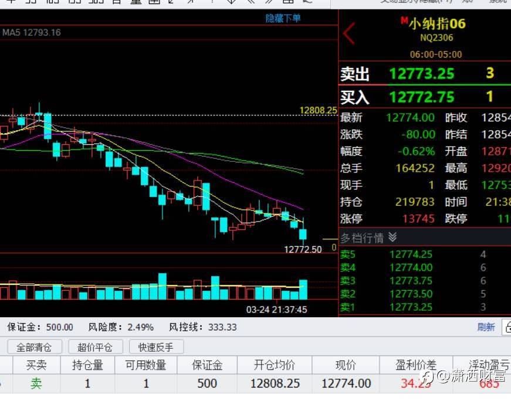The image size is (511, 401).
Task: Click the 超价平仓 button
Action: (x=95, y=347)
